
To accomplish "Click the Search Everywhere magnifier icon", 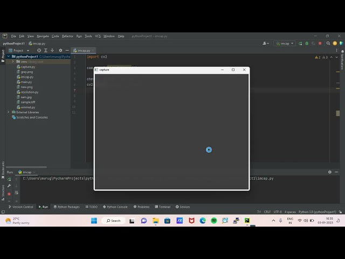I will point(328,43).
